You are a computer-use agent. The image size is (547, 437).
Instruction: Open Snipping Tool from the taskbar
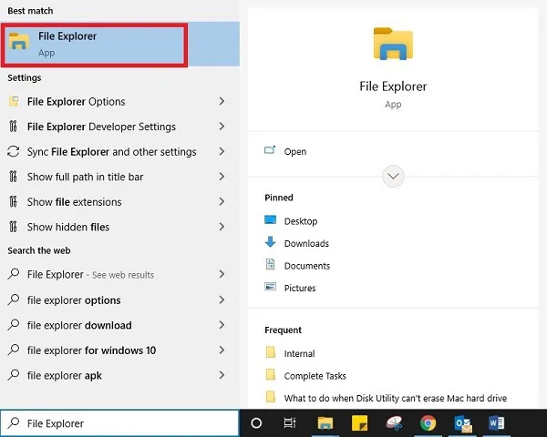(x=394, y=423)
